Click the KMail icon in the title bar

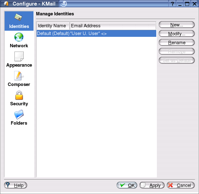6,4
